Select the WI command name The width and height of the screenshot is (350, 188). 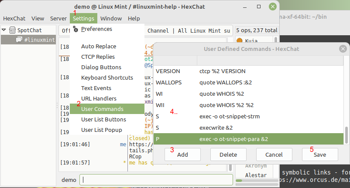point(159,94)
